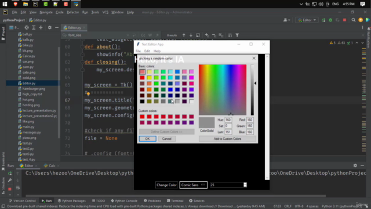This screenshot has height=209, width=371.
Task: Jump to previous search occurrence arrow
Action: [x=184, y=35]
